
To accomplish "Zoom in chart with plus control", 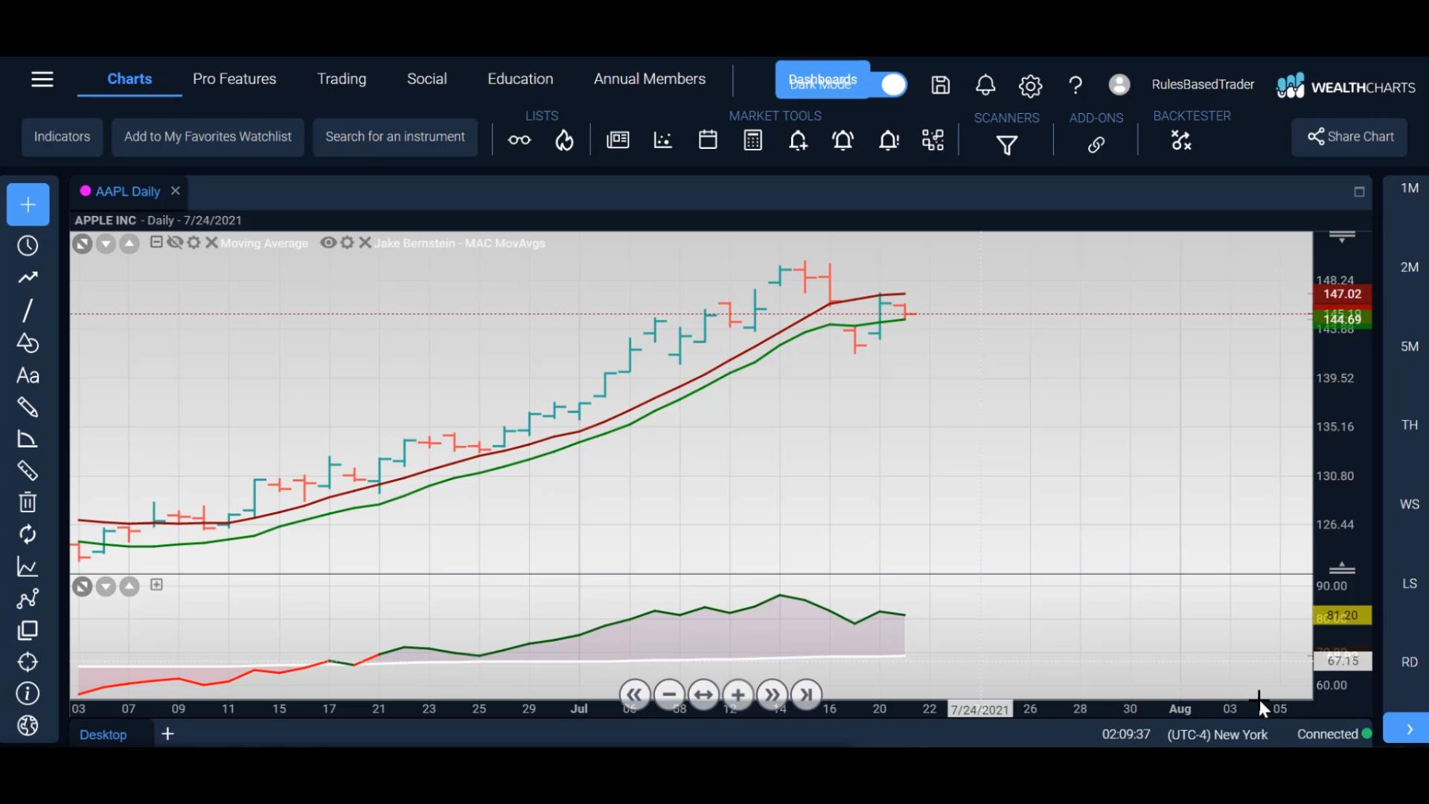I will pos(738,695).
